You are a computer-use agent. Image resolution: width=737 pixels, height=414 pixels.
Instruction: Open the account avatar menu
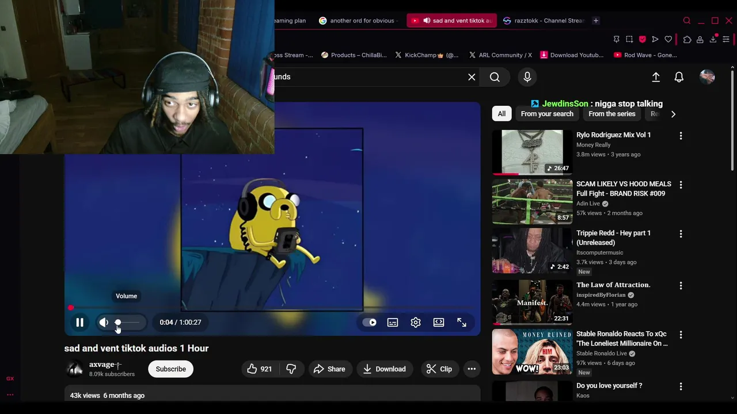[707, 77]
